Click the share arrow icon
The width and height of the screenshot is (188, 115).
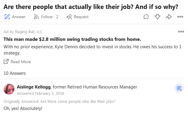pos(169,17)
